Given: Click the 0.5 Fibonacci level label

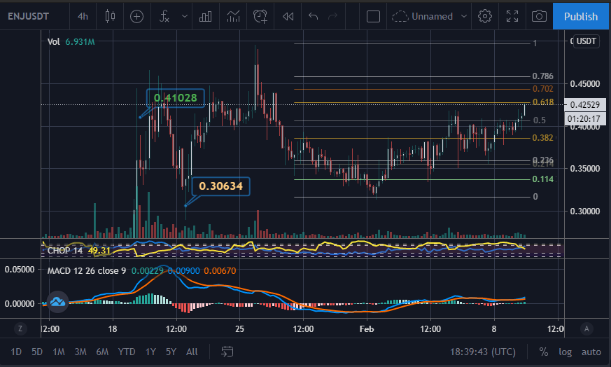Looking at the screenshot, I should [540, 120].
